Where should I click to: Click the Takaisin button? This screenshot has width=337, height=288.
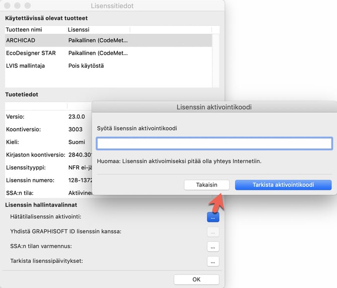pos(207,185)
